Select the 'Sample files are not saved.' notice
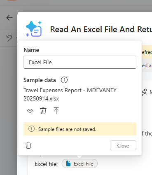 coord(80,129)
